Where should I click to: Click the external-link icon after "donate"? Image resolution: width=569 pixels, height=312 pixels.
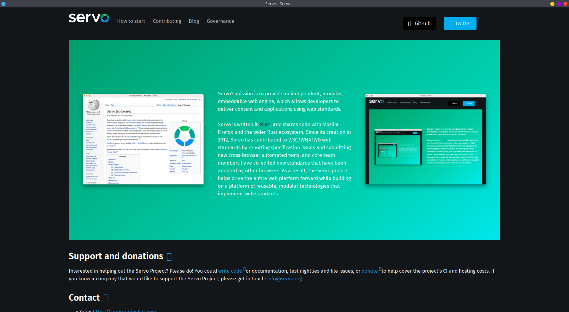point(380,269)
